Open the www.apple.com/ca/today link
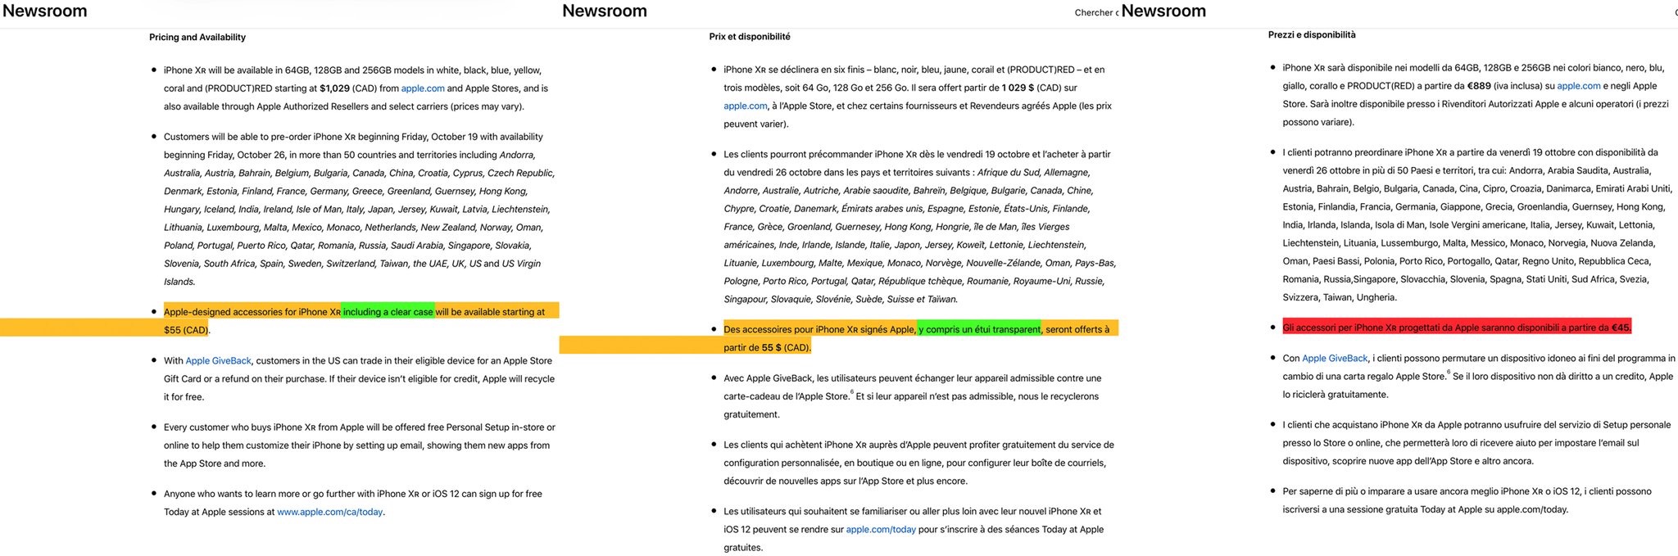 pyautogui.click(x=329, y=512)
